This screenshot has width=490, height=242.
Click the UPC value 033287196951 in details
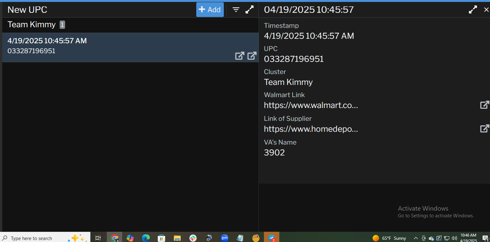coord(293,59)
